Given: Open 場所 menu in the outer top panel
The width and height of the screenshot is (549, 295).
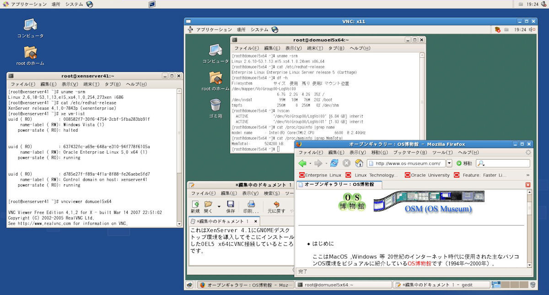Looking at the screenshot, I should [56, 4].
